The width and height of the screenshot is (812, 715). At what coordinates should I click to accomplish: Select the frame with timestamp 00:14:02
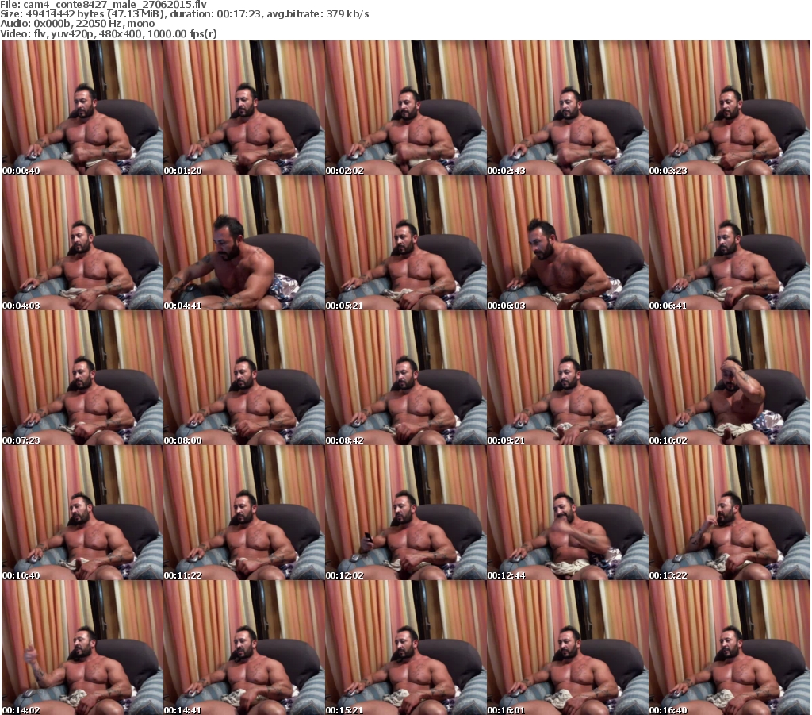pyautogui.click(x=82, y=648)
